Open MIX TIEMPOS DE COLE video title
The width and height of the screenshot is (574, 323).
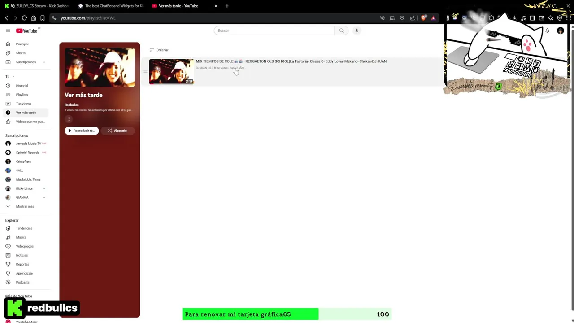tap(291, 61)
